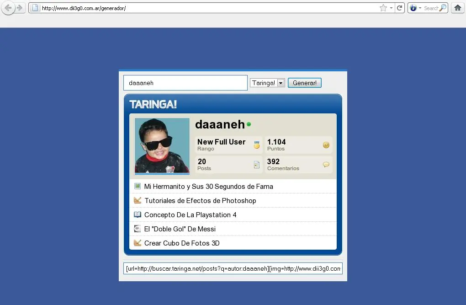Click the 392 Comentarios value
This screenshot has height=305, width=466.
pyautogui.click(x=273, y=161)
